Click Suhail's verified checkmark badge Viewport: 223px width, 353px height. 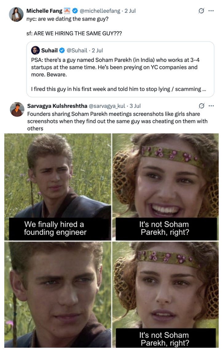(x=62, y=50)
